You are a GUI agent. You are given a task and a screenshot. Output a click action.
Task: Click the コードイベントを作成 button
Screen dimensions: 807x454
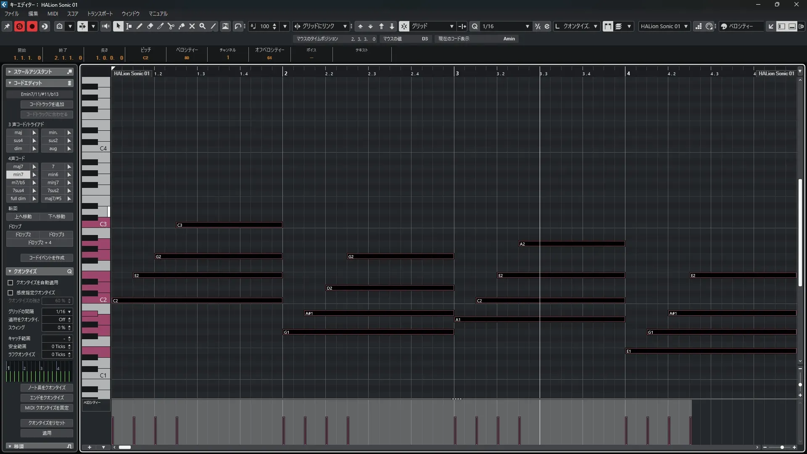tap(47, 258)
